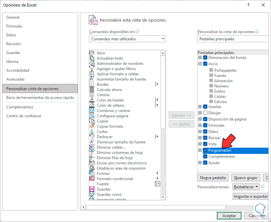Image resolution: width=271 pixels, height=222 pixels.
Task: Enable the Dibujar tab checkbox
Action: tap(205, 113)
